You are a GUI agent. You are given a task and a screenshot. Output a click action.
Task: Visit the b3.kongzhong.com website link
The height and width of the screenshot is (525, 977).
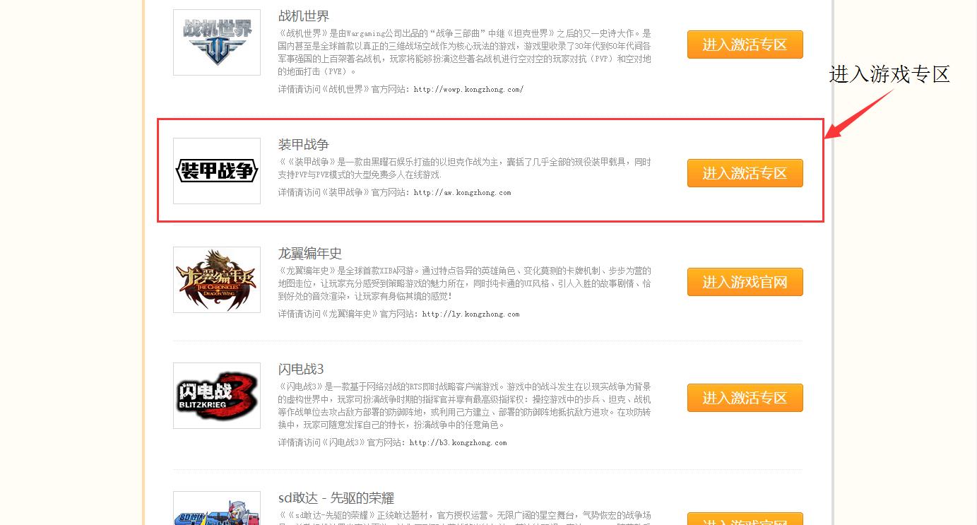coord(458,442)
